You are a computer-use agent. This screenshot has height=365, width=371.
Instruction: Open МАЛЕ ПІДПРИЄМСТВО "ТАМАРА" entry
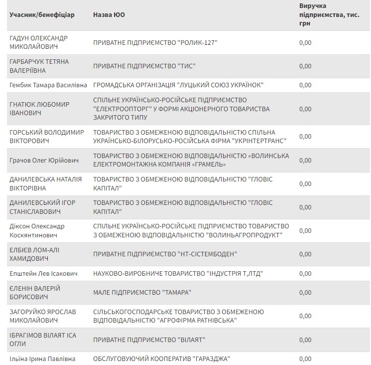pyautogui.click(x=142, y=292)
